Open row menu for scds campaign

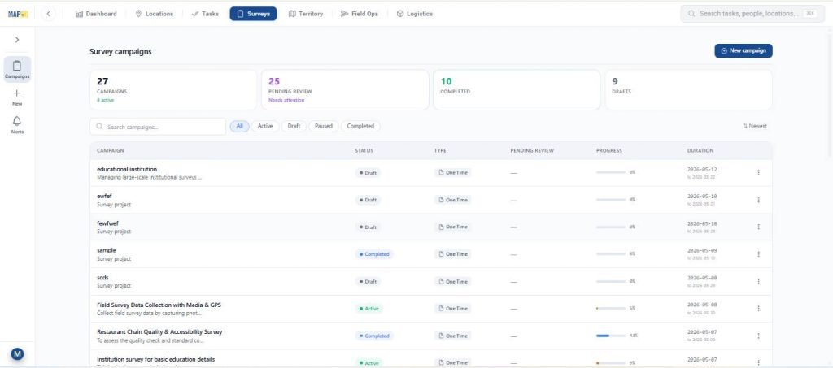758,282
